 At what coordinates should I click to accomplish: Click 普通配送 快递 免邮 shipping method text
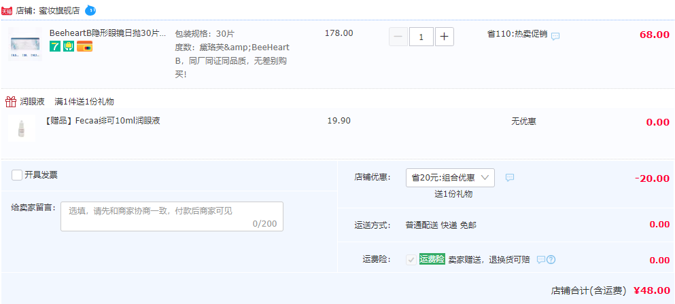pyautogui.click(x=441, y=225)
